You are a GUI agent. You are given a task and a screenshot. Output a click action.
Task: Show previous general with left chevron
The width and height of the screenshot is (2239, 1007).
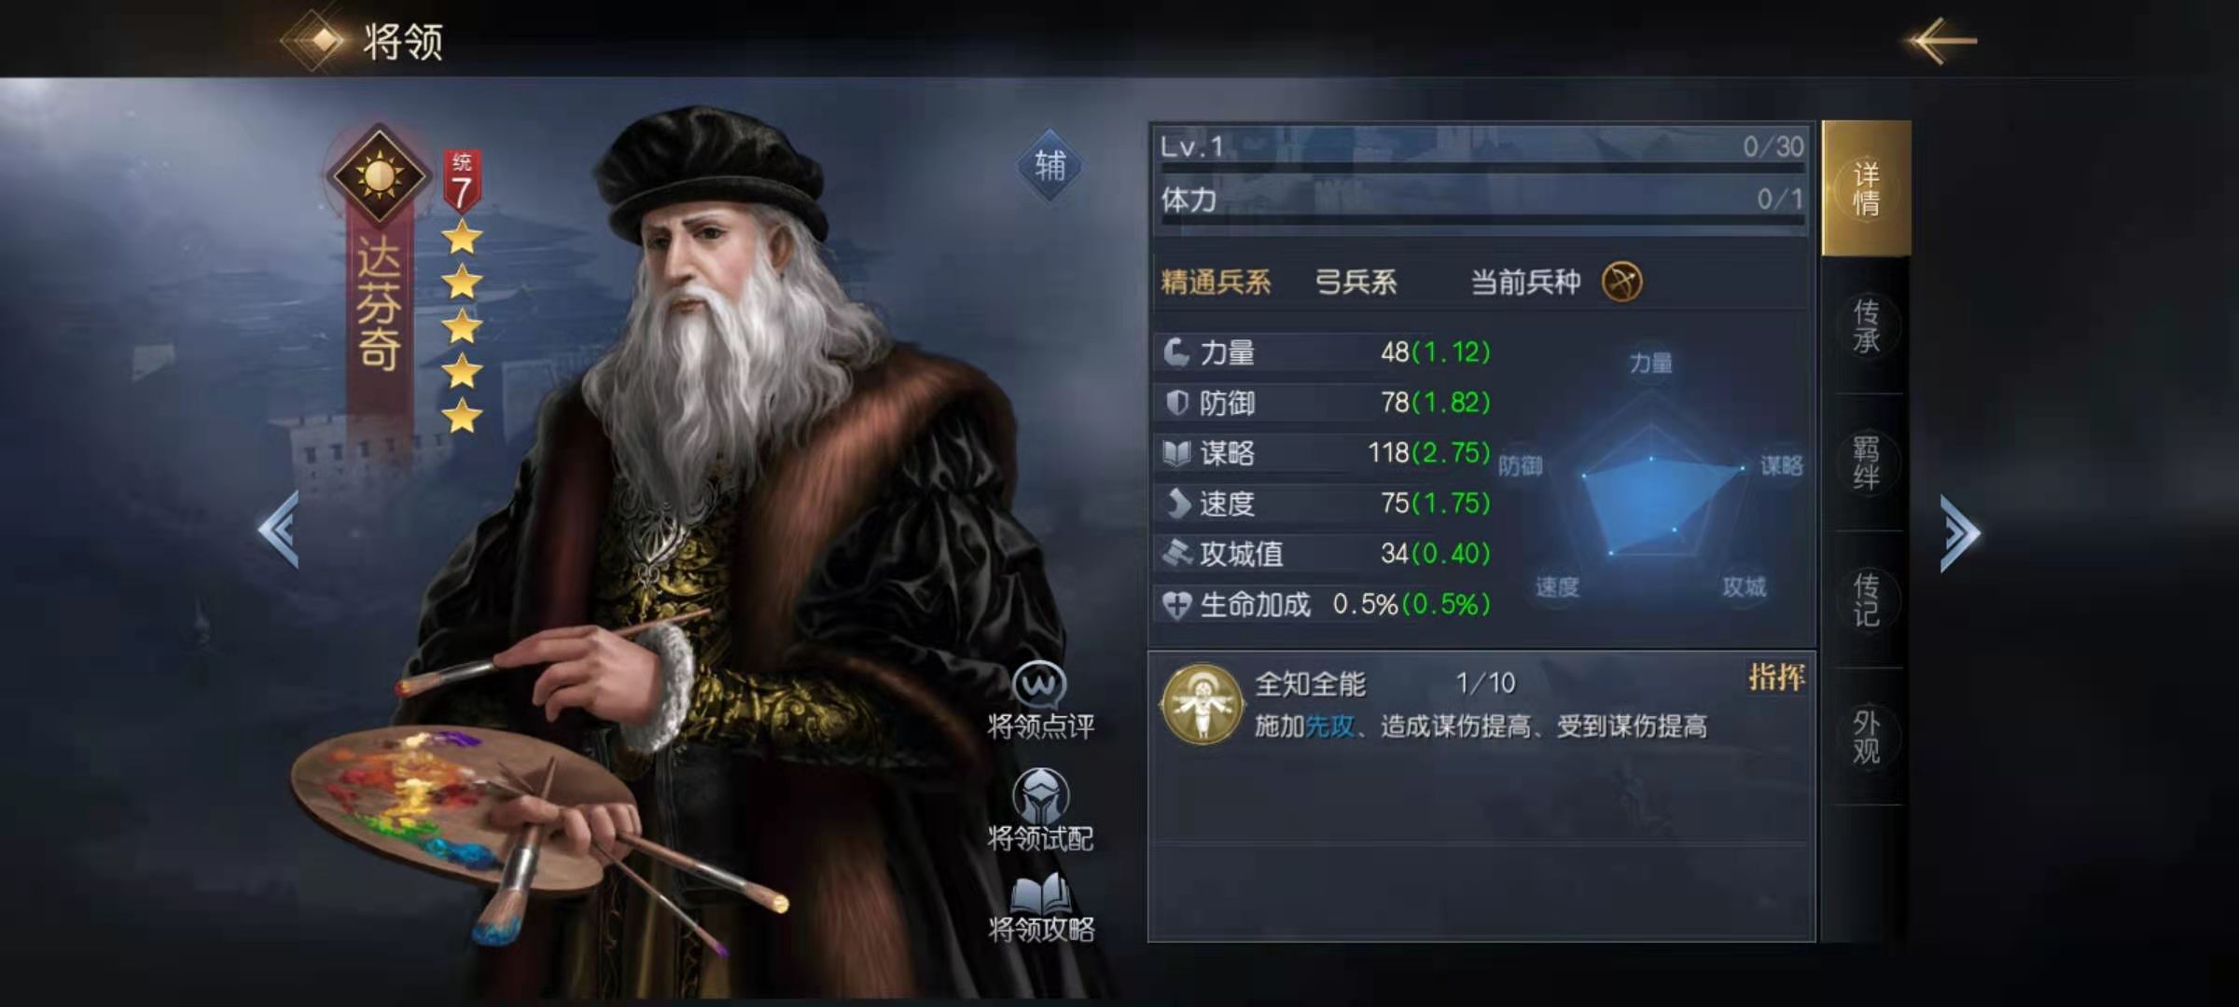(279, 530)
